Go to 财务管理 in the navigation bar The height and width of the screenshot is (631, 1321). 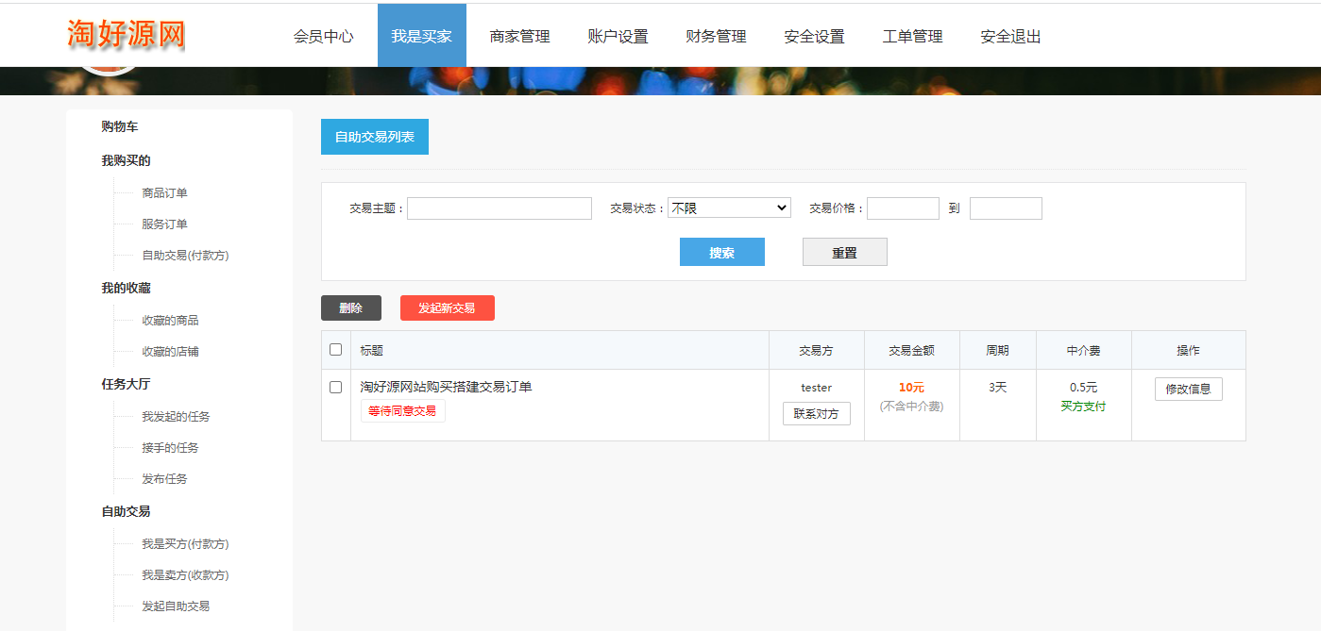716,37
